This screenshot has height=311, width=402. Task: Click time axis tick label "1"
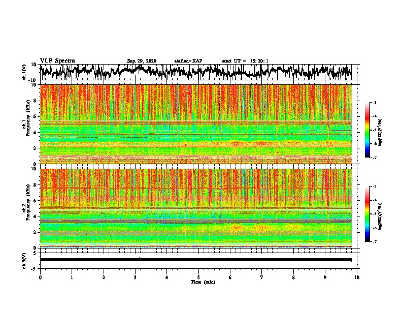72,277
